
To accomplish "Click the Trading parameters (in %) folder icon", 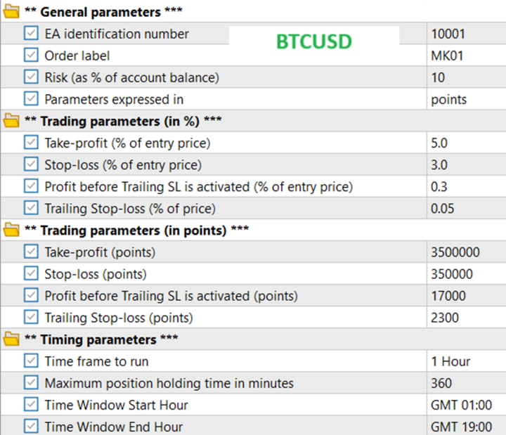I will coord(11,121).
